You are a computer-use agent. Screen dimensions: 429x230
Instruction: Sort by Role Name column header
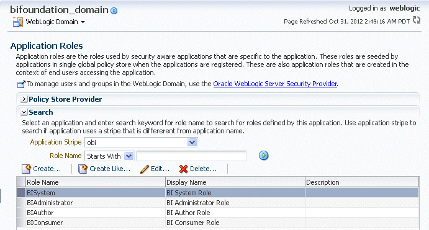tap(96, 182)
